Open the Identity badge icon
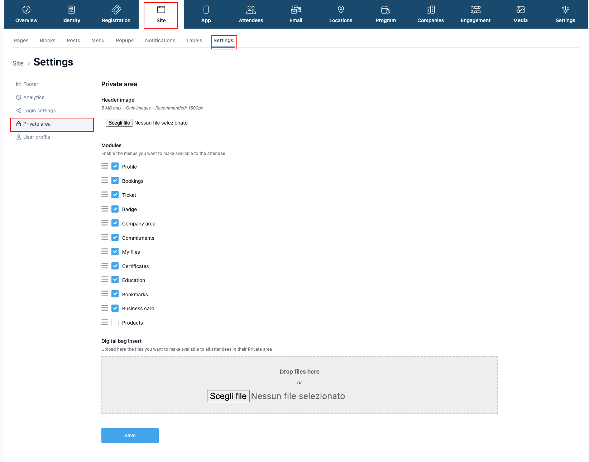This screenshot has height=462, width=589. [x=71, y=10]
